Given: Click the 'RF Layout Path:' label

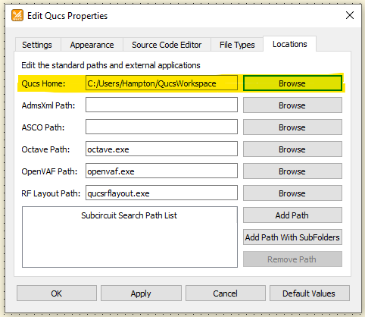Looking at the screenshot, I should [x=51, y=193].
